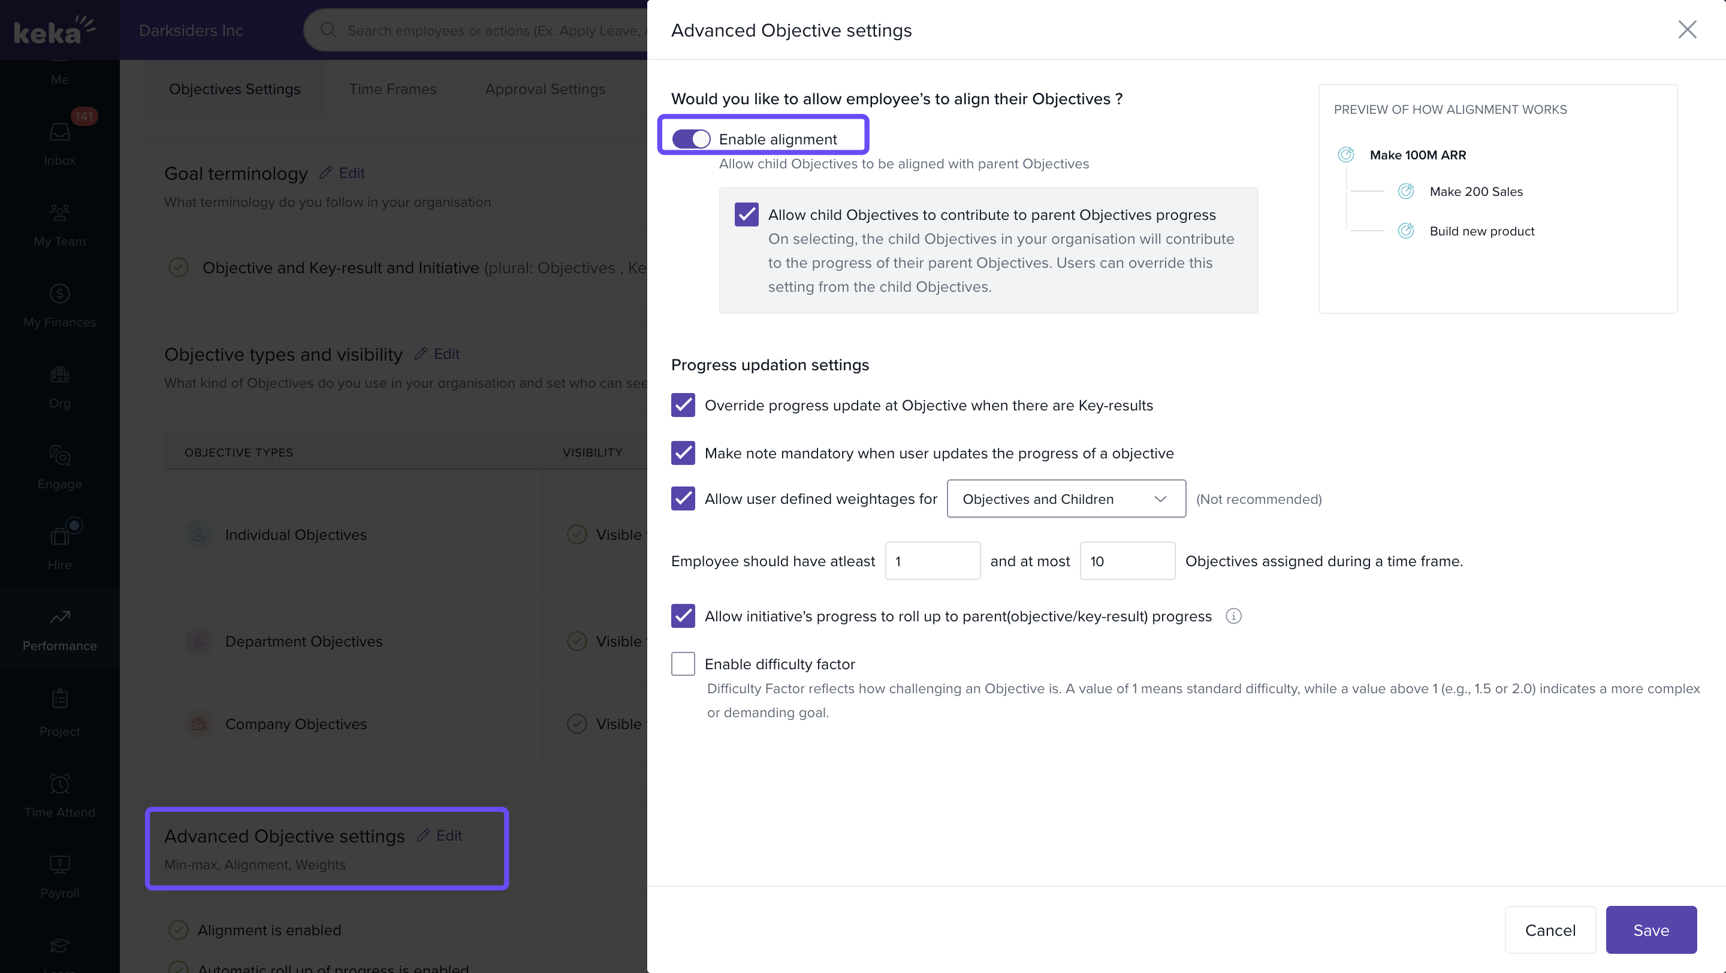This screenshot has width=1726, height=973.
Task: Click the Engage sidebar icon
Action: coord(60,456)
